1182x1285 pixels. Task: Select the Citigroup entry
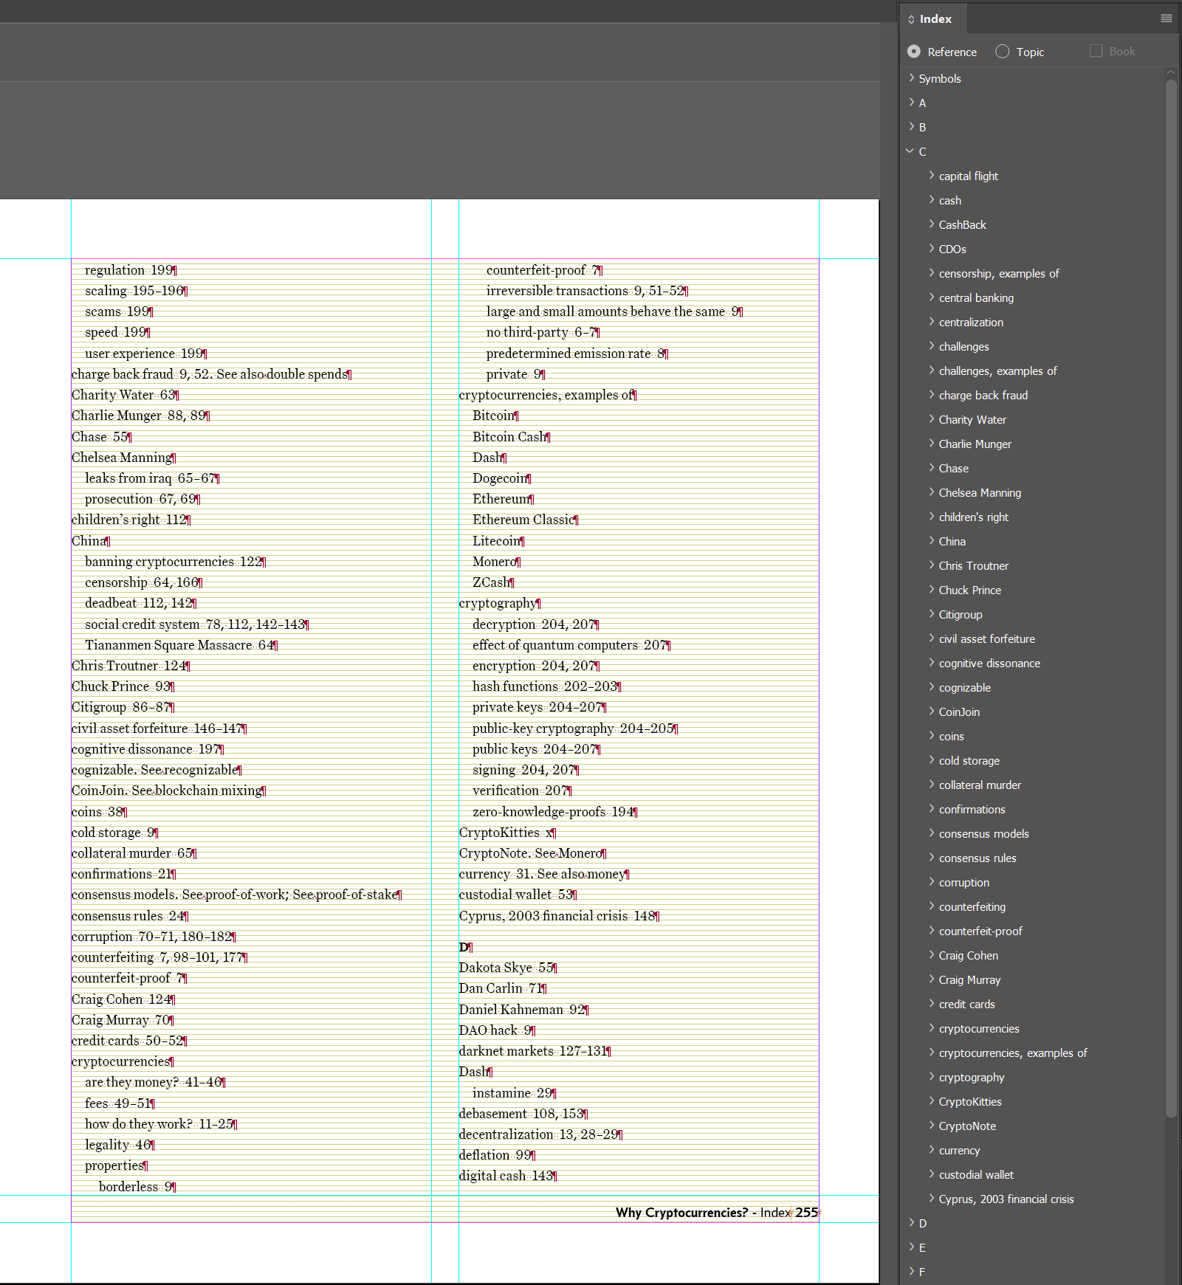(960, 615)
